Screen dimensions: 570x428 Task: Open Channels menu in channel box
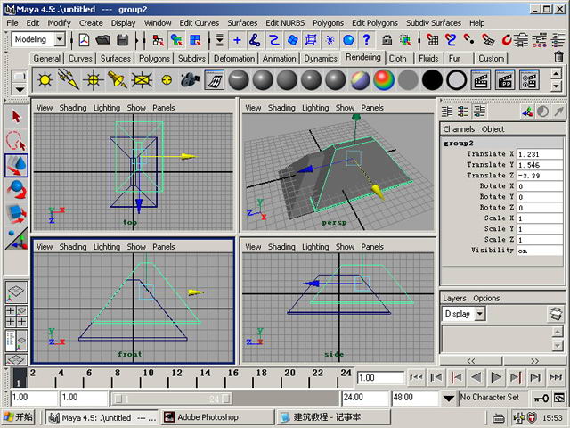[459, 129]
